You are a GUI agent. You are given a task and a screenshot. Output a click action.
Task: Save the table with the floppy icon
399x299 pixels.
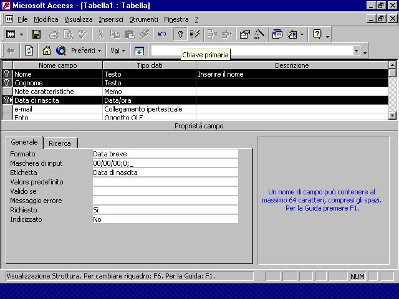pos(36,34)
